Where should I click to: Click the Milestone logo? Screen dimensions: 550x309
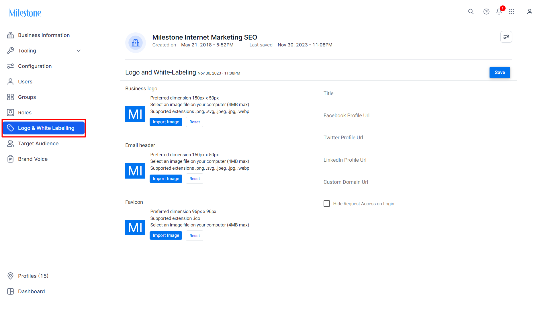[x=25, y=13]
